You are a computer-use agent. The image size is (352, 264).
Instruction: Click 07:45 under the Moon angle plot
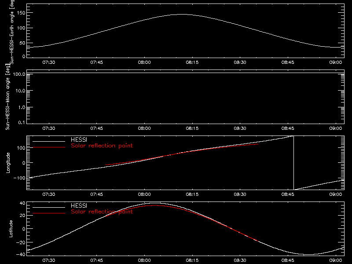(96, 128)
